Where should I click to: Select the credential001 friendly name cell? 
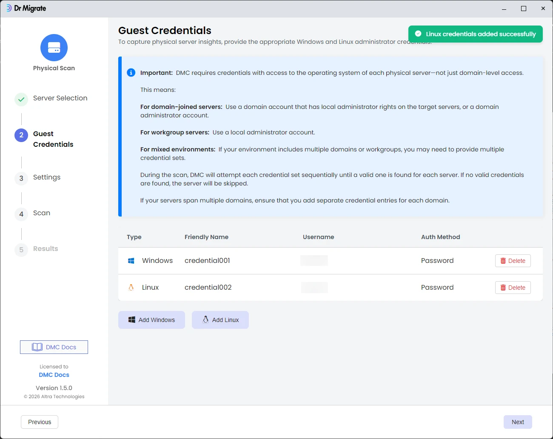coord(207,260)
